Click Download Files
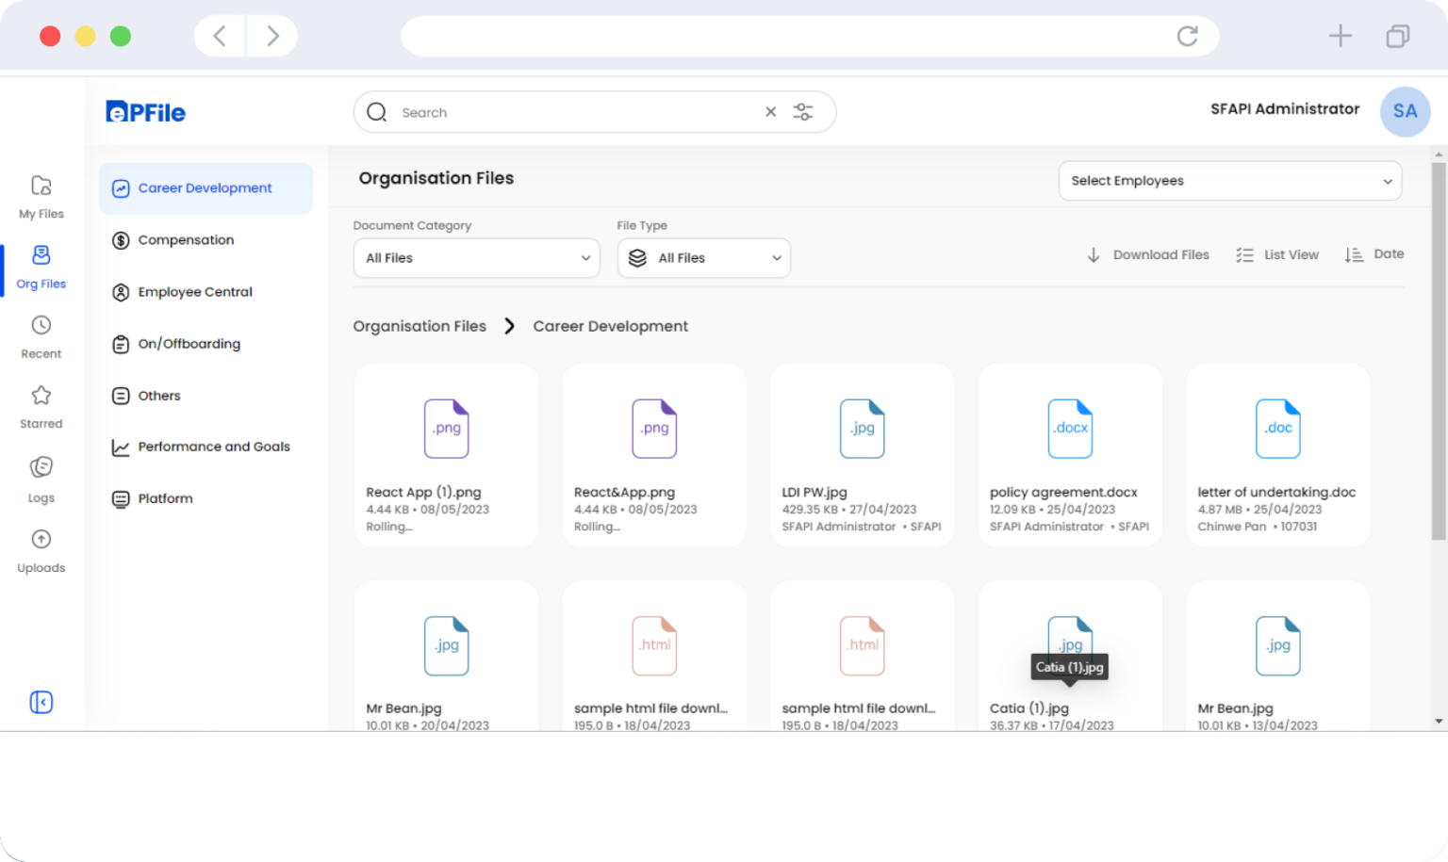Screen dimensions: 1448x862 coord(1147,254)
